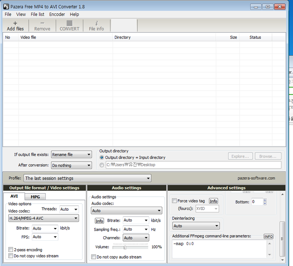Sort by the Video file column header

(x=65, y=37)
